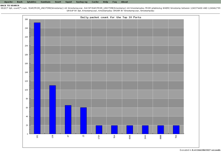Click the blue bar for port 1720
The width and height of the screenshot is (221, 153).
99,130
